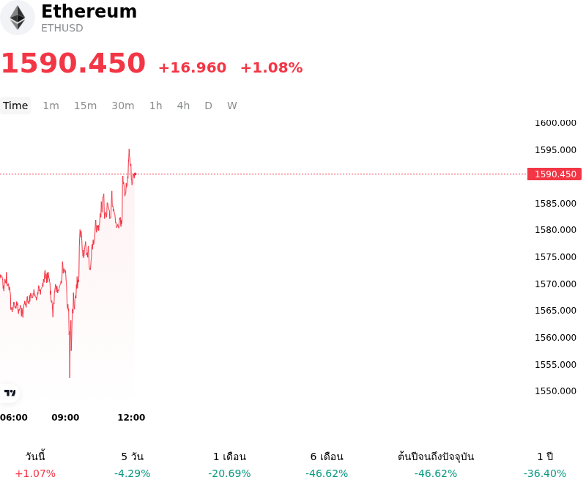Switch to the 1m interval

(x=51, y=106)
